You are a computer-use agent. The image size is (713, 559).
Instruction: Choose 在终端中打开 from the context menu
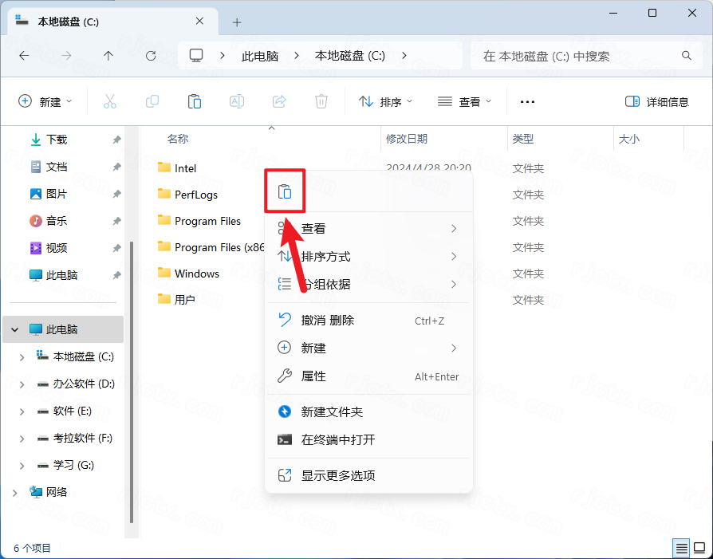368,440
